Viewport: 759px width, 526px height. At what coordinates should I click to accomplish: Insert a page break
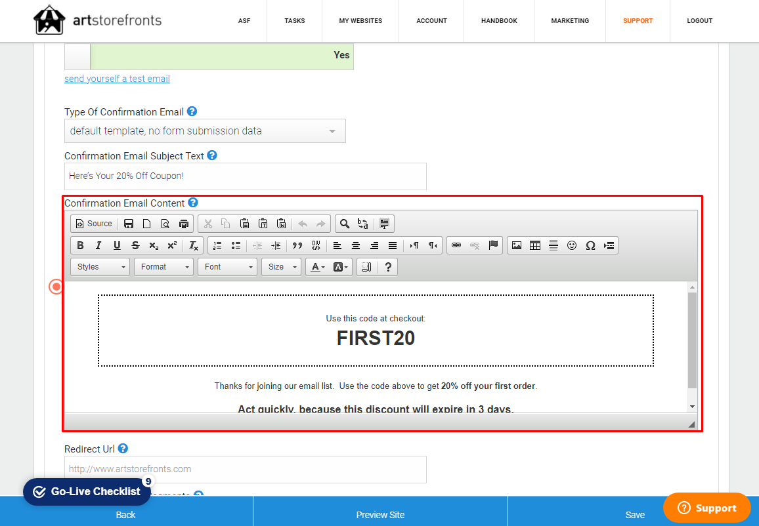(609, 245)
